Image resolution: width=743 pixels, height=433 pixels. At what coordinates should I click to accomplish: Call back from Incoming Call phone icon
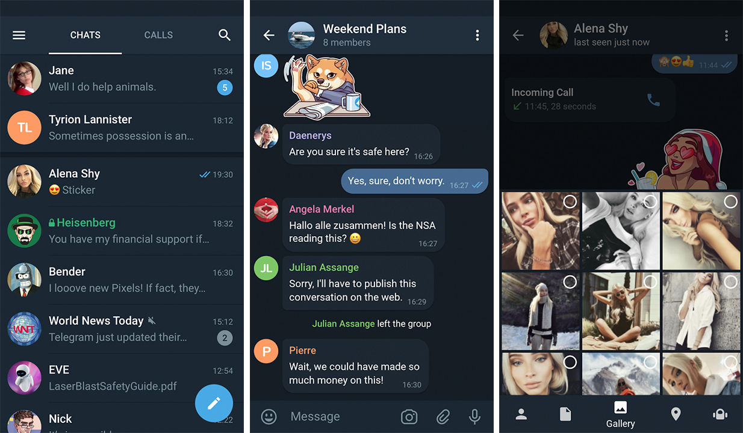tap(653, 100)
